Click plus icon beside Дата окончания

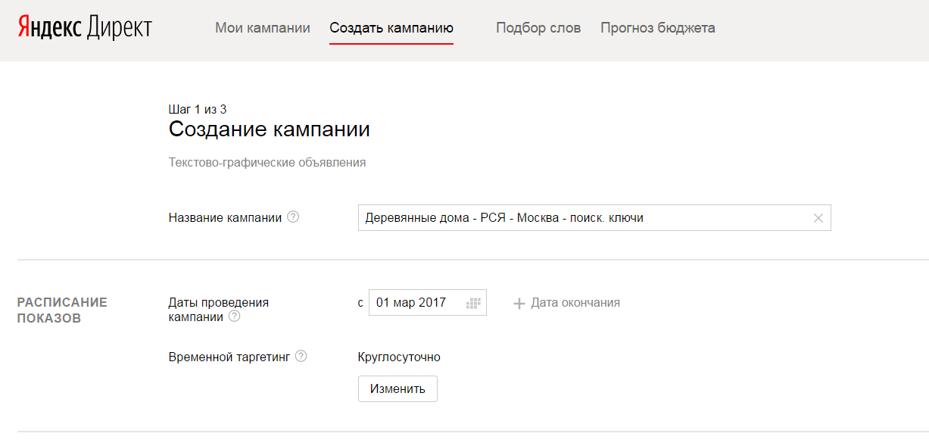(x=519, y=304)
